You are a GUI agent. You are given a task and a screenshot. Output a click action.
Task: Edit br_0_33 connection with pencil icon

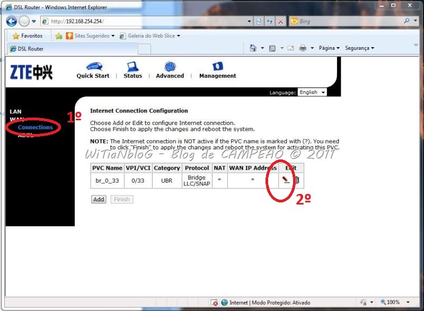(x=286, y=180)
